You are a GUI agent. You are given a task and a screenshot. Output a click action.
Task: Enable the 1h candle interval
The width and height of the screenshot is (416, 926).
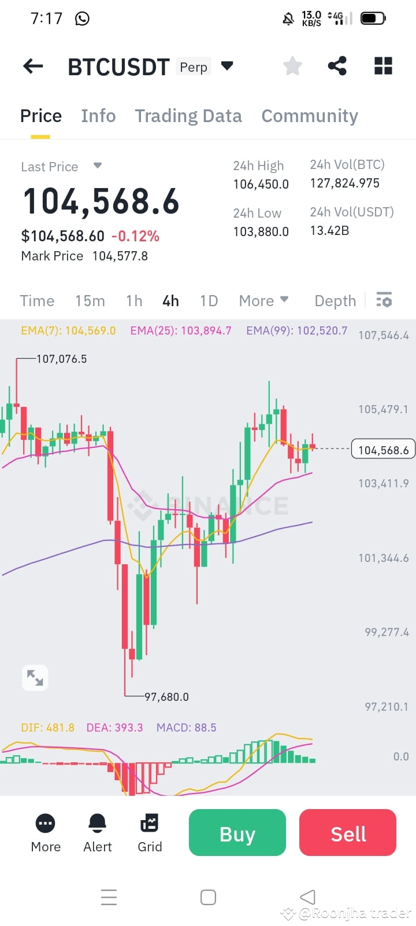point(134,300)
